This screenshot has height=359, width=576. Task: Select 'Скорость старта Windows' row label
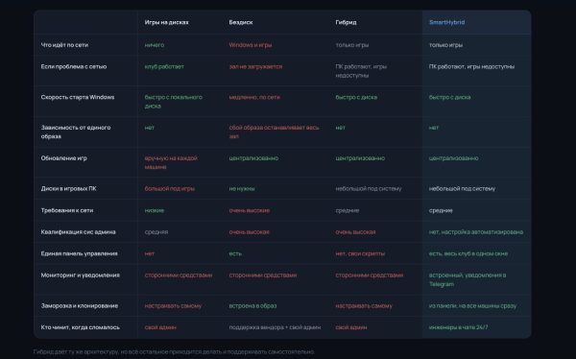78,97
